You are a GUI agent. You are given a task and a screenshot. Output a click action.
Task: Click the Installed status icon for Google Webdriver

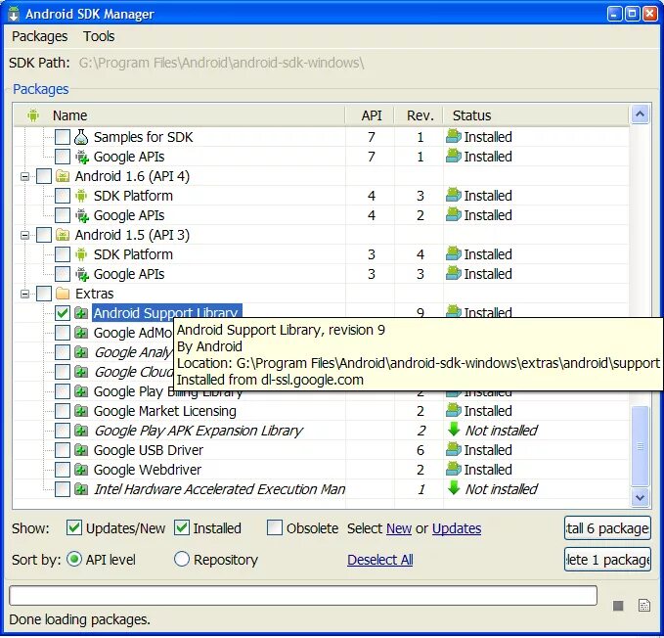point(453,469)
